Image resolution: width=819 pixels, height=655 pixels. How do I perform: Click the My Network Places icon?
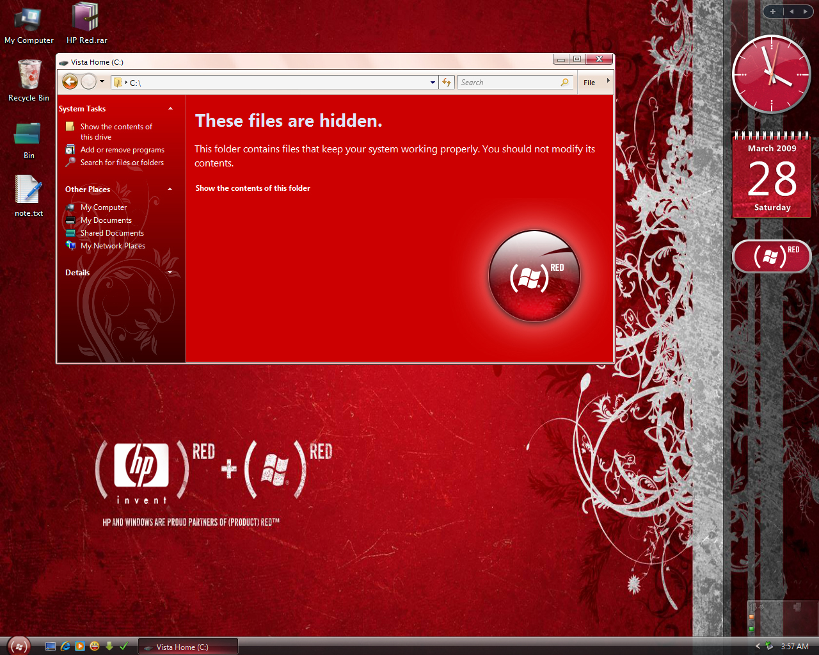coord(70,245)
